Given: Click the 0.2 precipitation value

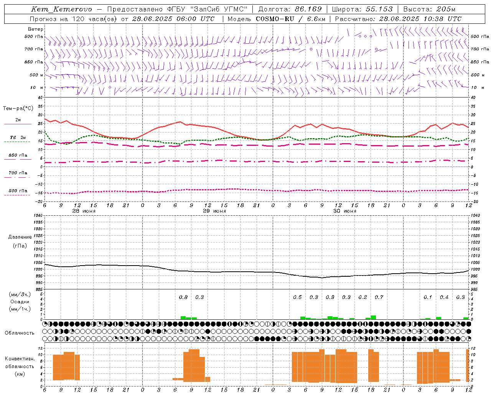Looking at the screenshot, I should pyautogui.click(x=362, y=297).
